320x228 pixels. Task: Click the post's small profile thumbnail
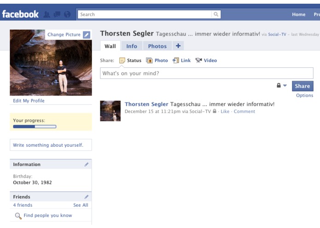click(110, 111)
